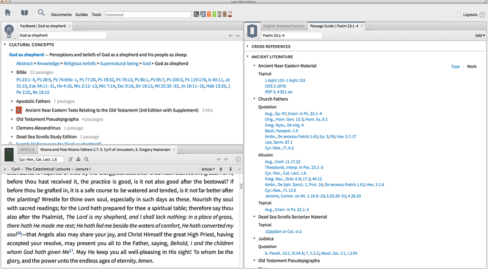Expand Clemens Alexandrinus entry
The width and height of the screenshot is (488, 269).
12,128
